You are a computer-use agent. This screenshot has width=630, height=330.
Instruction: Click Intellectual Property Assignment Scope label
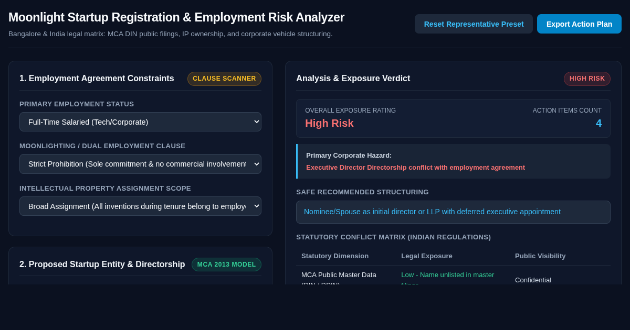(x=105, y=189)
